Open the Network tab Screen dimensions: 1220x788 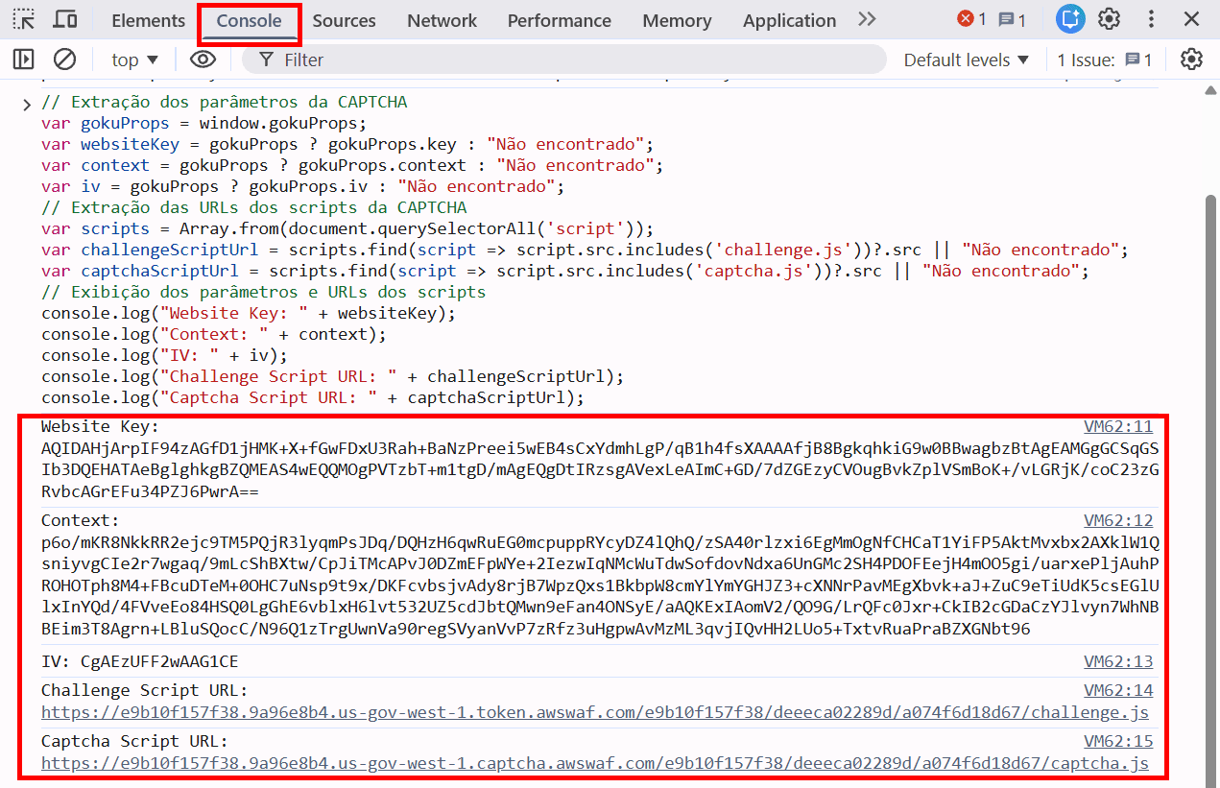(442, 20)
